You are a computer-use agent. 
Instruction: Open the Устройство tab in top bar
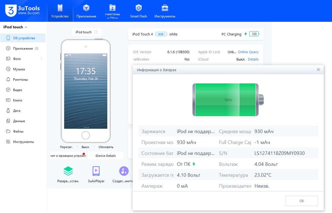click(x=60, y=11)
